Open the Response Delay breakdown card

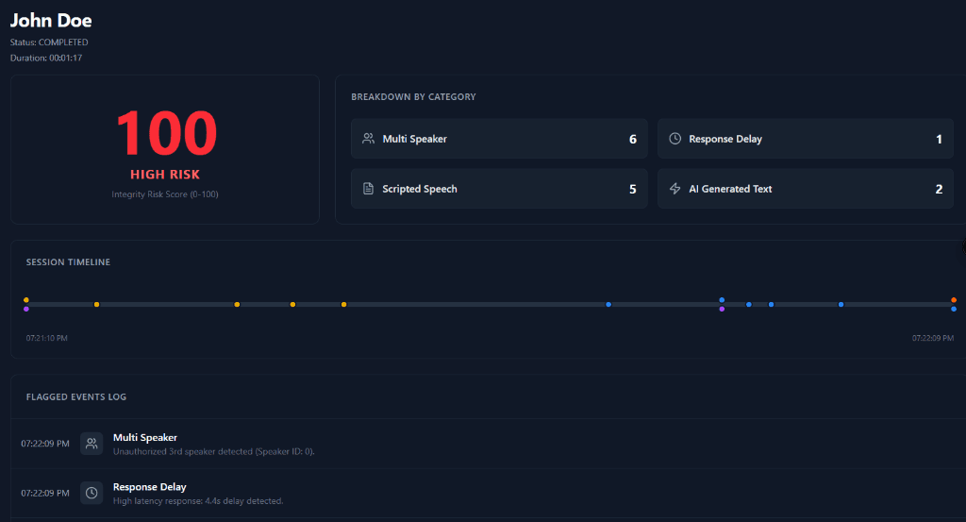[805, 139]
